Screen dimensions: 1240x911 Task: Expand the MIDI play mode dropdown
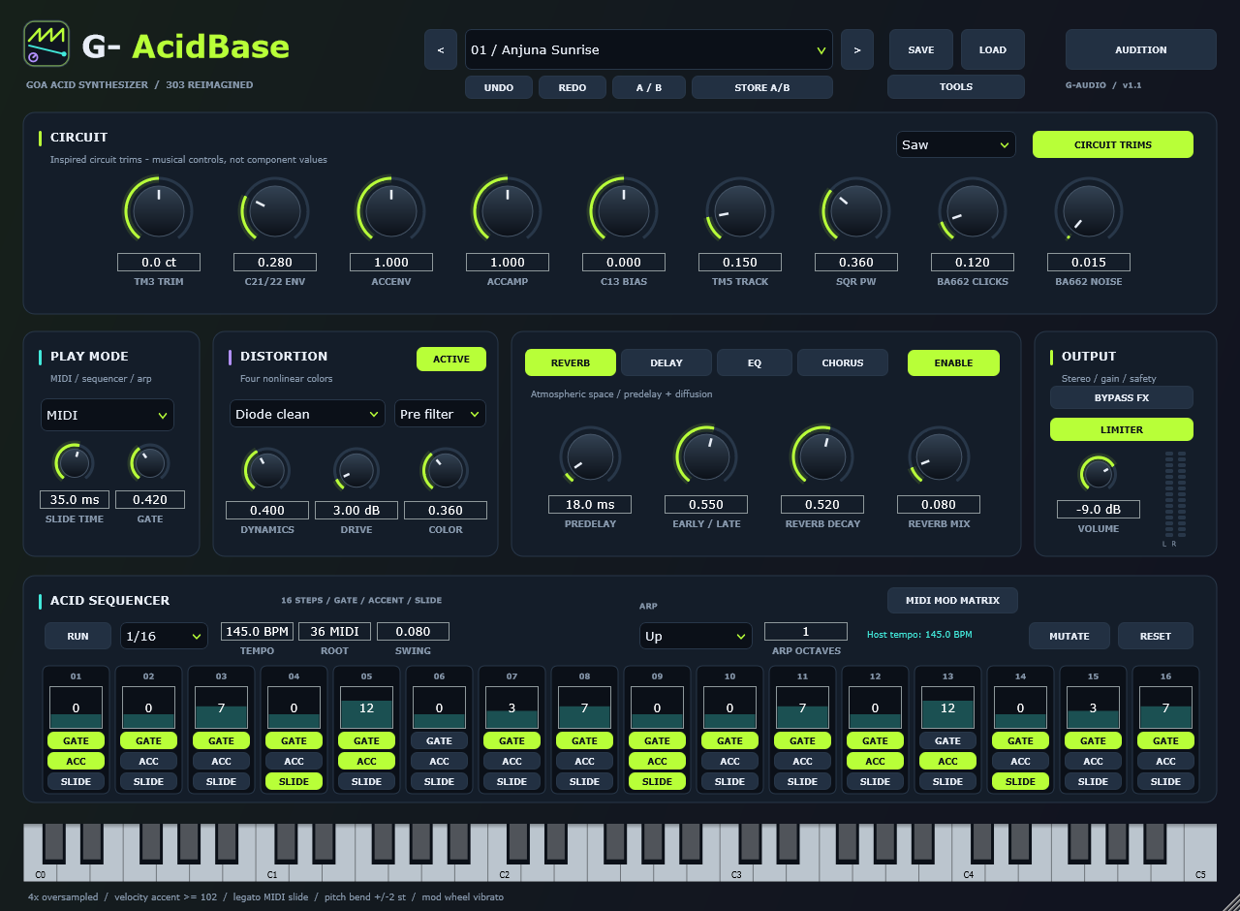(x=108, y=415)
